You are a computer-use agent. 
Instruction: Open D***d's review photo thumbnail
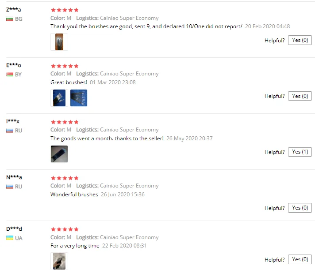point(59,261)
